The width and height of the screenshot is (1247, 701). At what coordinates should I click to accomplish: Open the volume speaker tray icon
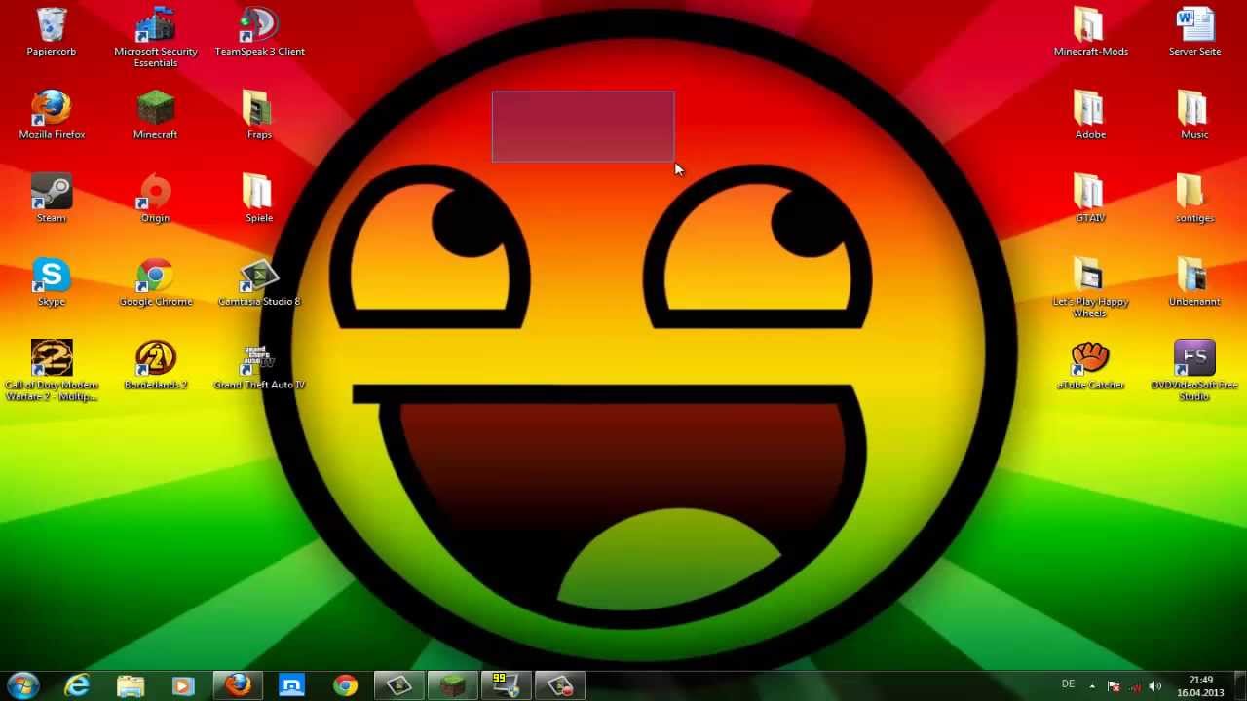(1155, 686)
